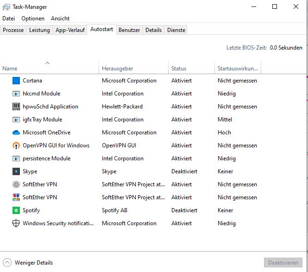This screenshot has width=308, height=272.
Task: Click the Letzte BIOS-Zeit label
Action: click(x=246, y=48)
